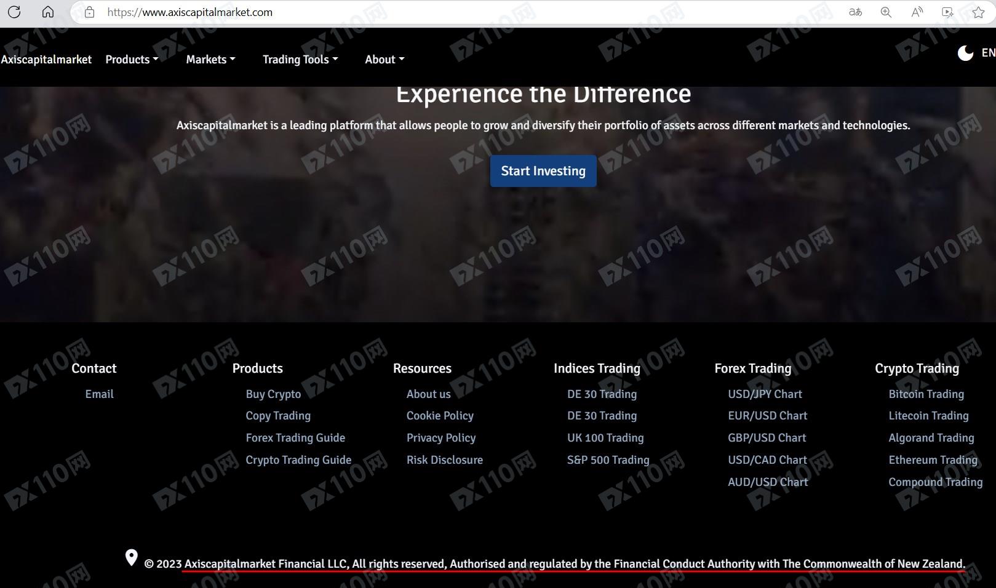Click the browser home icon
Viewport: 996px width, 588px height.
click(x=48, y=12)
